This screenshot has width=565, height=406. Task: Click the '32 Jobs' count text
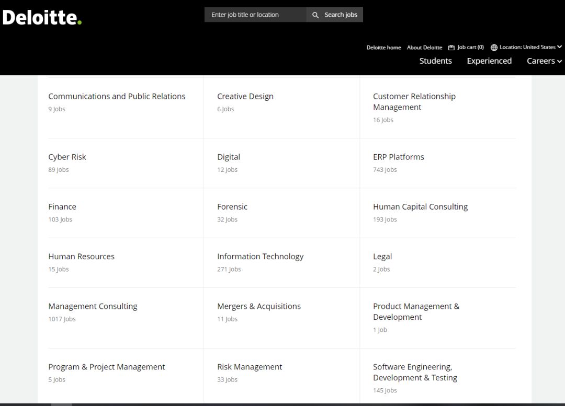[x=227, y=219]
